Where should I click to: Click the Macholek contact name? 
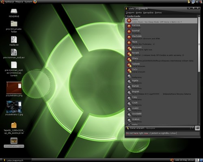[137, 36]
